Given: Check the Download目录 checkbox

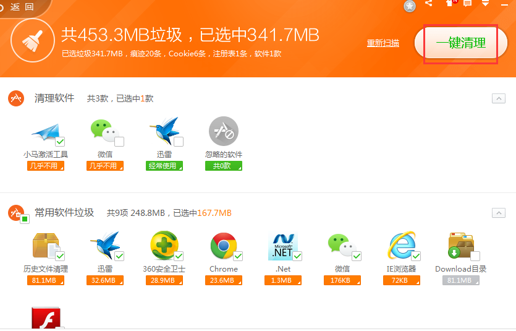Looking at the screenshot, I should pos(475,256).
